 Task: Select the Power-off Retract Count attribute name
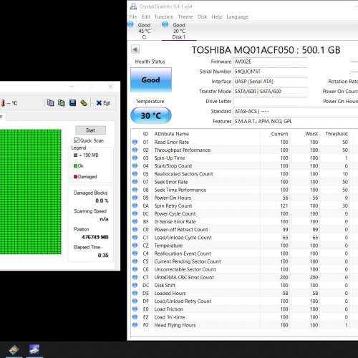181,230
